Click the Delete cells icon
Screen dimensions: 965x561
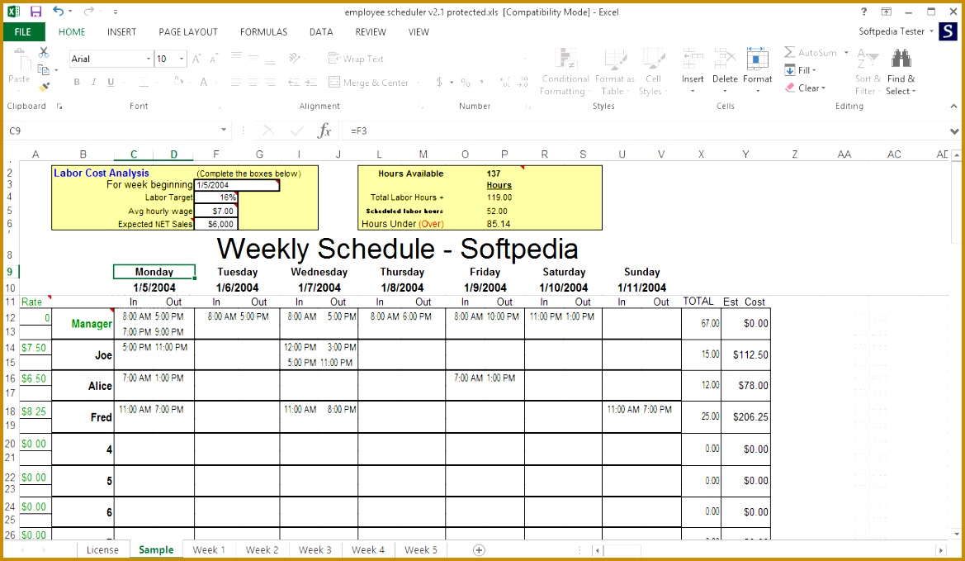[724, 59]
